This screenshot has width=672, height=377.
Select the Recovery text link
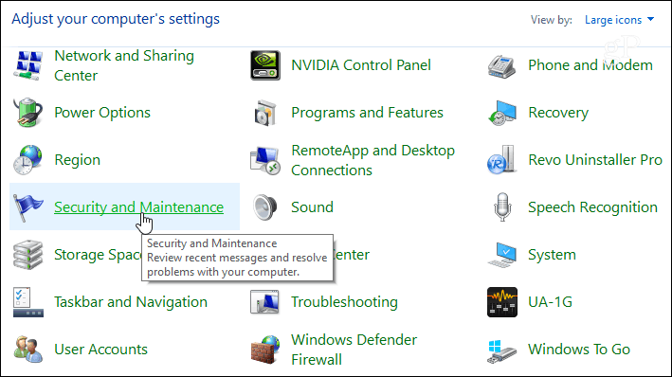(x=558, y=113)
